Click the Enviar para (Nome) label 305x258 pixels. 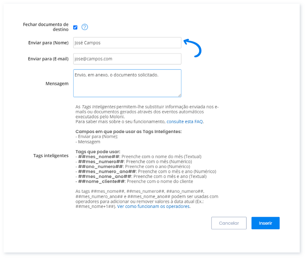[48, 43]
